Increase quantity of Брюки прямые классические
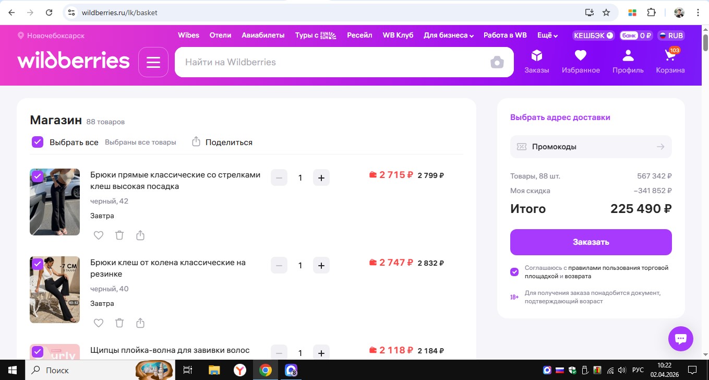709x380 pixels. pyautogui.click(x=321, y=177)
